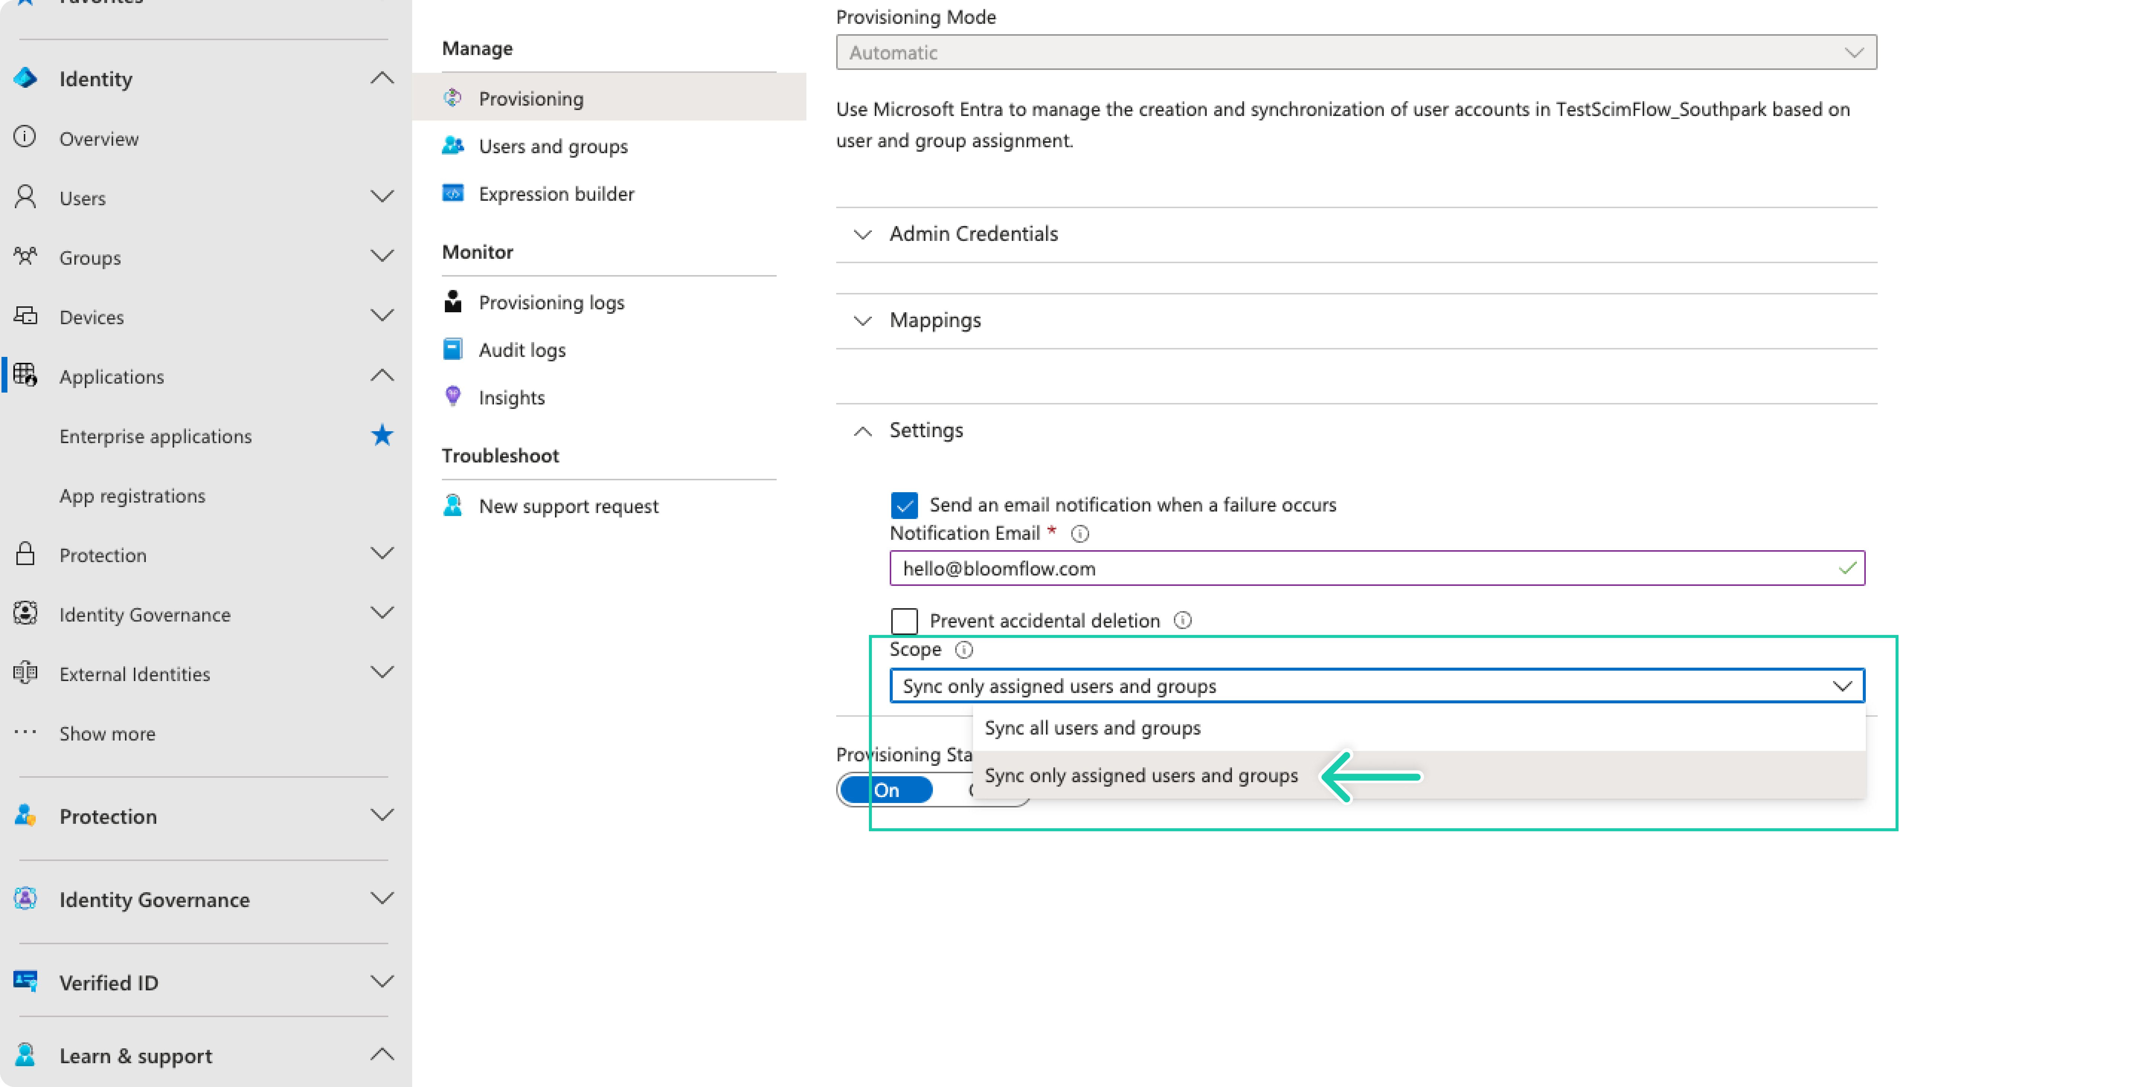Click the Expression builder icon
The height and width of the screenshot is (1087, 2147).
pos(453,193)
